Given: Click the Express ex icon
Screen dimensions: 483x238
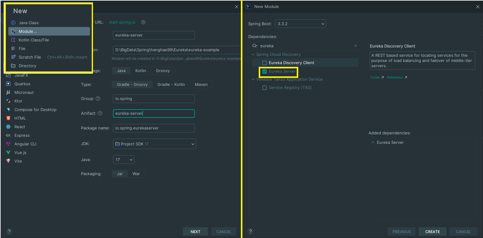Looking at the screenshot, I should [8, 135].
